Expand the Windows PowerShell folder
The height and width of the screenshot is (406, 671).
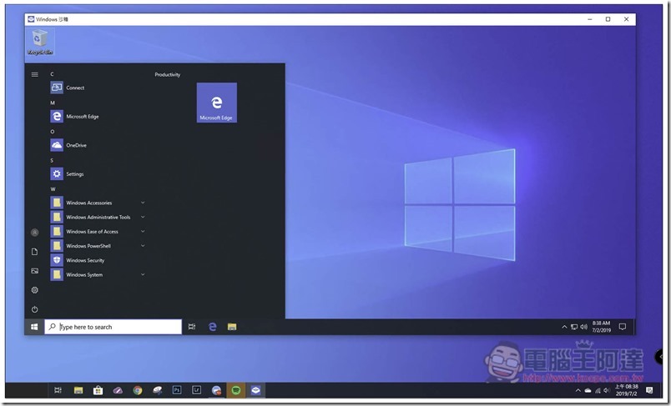[x=98, y=246]
